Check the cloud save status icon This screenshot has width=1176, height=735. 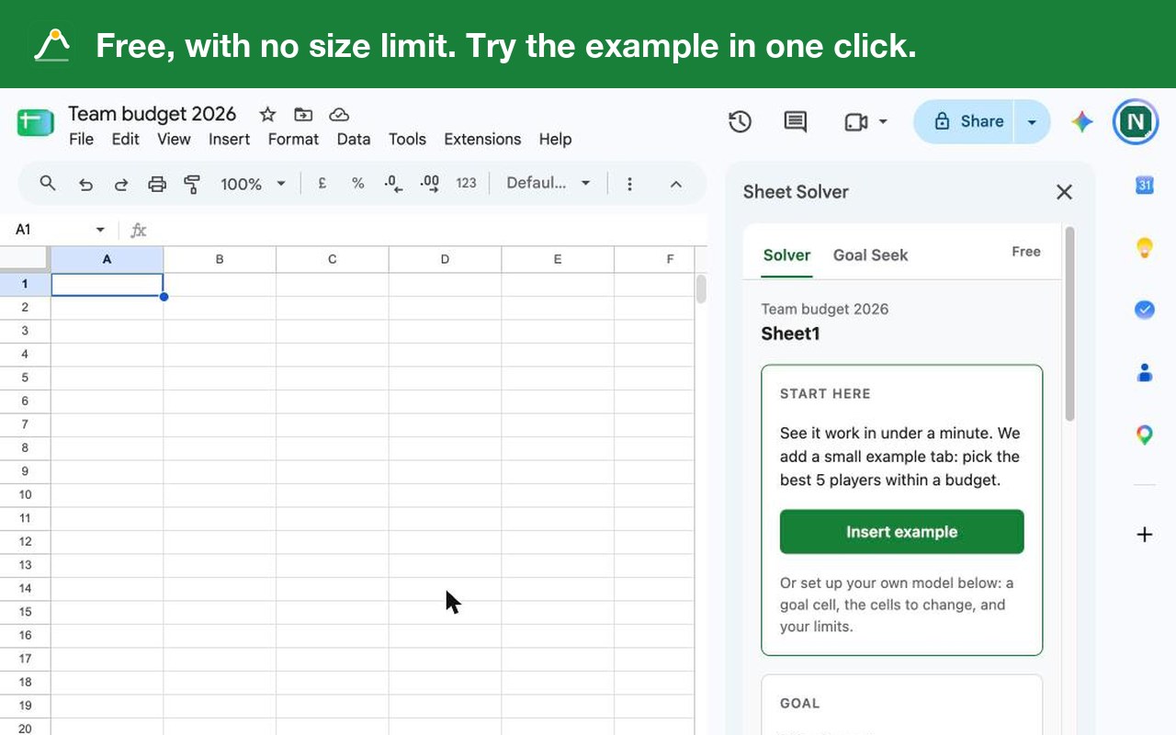339,114
